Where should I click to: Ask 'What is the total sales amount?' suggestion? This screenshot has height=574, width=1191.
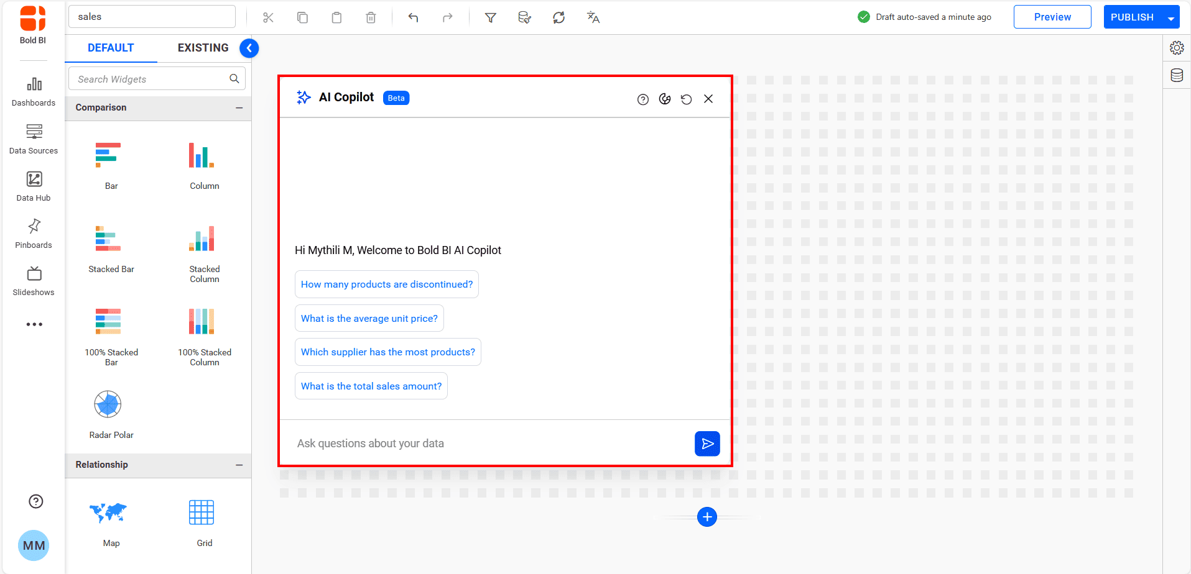pyautogui.click(x=371, y=386)
